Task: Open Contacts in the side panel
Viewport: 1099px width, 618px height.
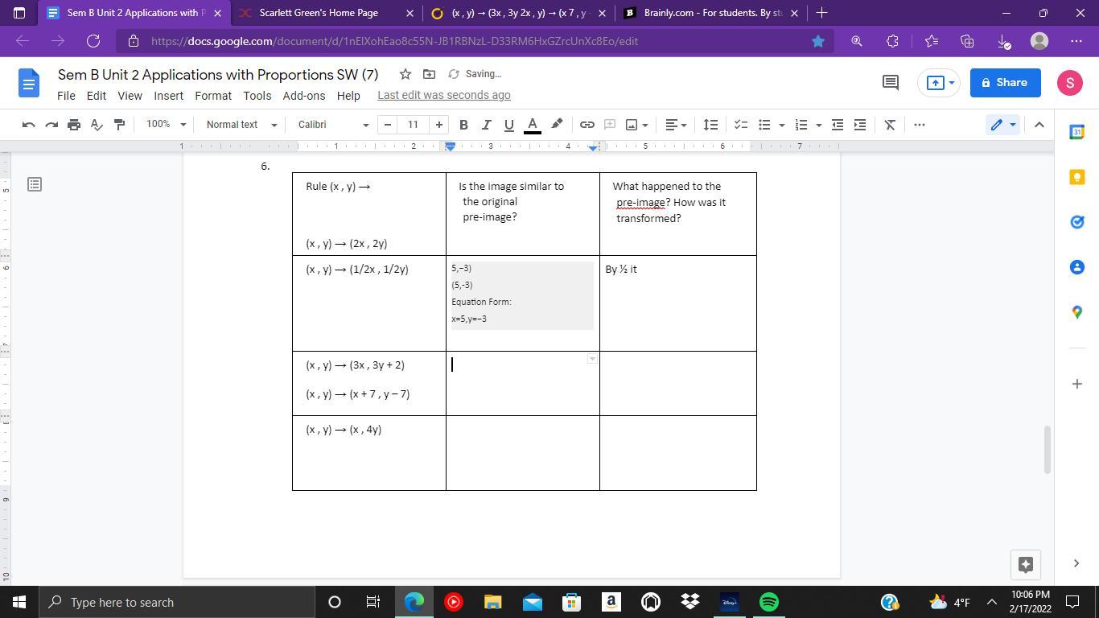Action: coord(1077,267)
